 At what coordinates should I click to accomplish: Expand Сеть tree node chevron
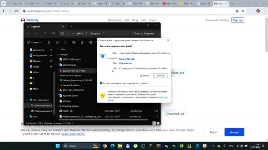click(27, 117)
